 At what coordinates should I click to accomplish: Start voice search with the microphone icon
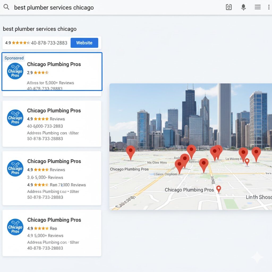click(243, 7)
